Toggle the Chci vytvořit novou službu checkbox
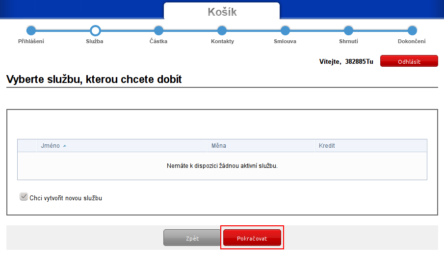444x269 pixels. point(23,197)
